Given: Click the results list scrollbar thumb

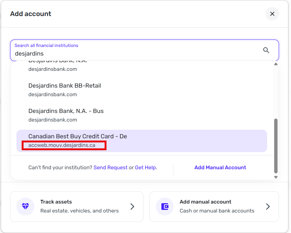Looking at the screenshot, I should point(276,146).
